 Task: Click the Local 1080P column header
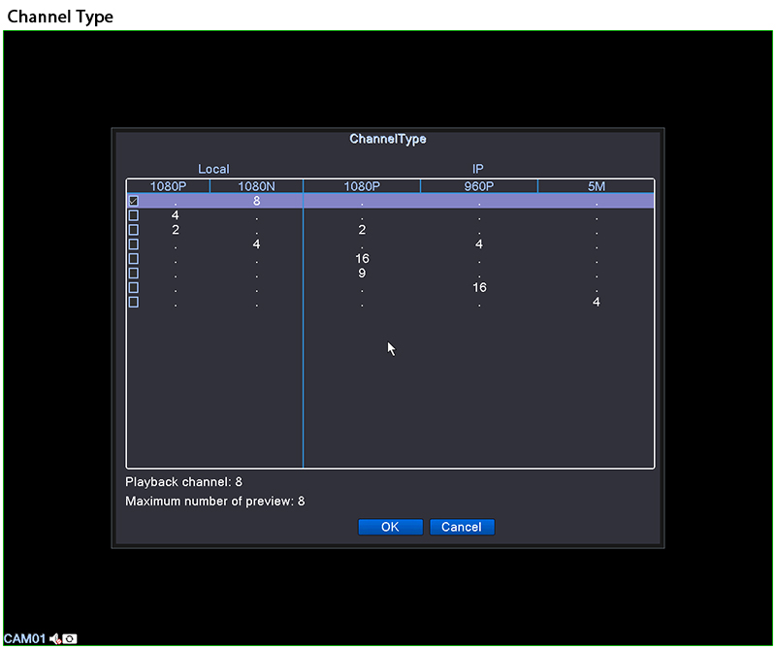point(168,186)
